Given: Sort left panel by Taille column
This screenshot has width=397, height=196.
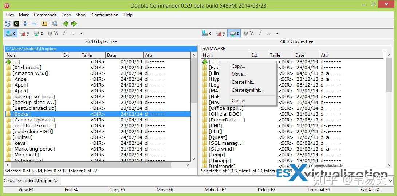Looking at the screenshot, I should (x=93, y=55).
